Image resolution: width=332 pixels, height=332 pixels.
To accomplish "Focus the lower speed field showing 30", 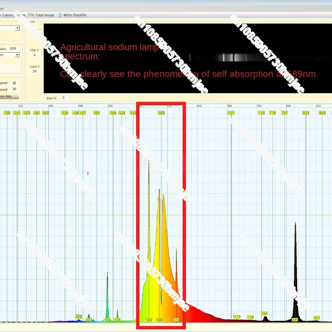I will point(14,89).
